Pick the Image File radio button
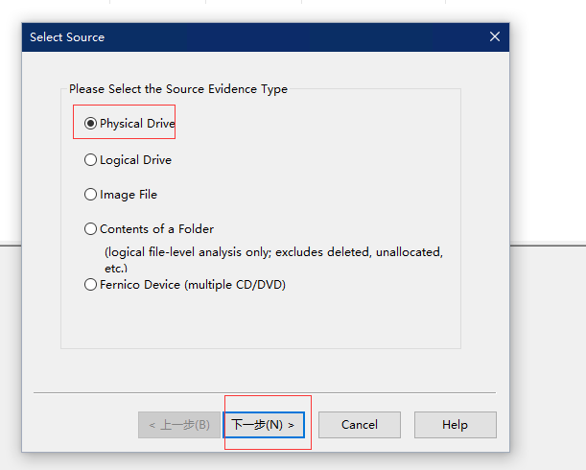Viewport: 586px width, 470px height. pyautogui.click(x=91, y=195)
